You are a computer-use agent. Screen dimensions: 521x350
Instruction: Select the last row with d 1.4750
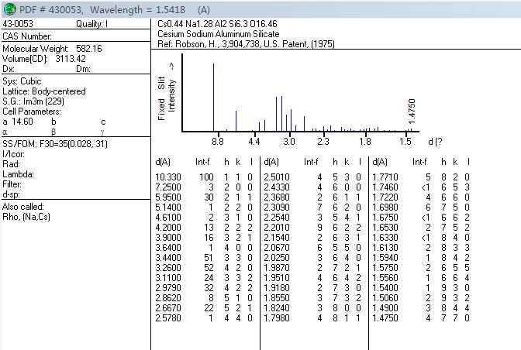[x=421, y=318]
